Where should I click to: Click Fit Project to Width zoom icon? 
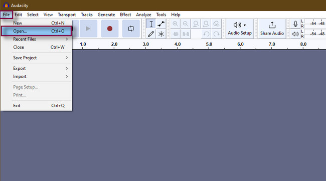pyautogui.click(x=206, y=24)
